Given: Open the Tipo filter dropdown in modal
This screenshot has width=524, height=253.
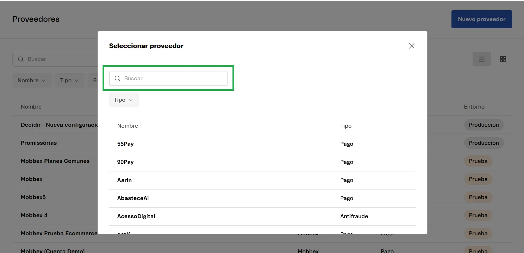Looking at the screenshot, I should pyautogui.click(x=124, y=100).
